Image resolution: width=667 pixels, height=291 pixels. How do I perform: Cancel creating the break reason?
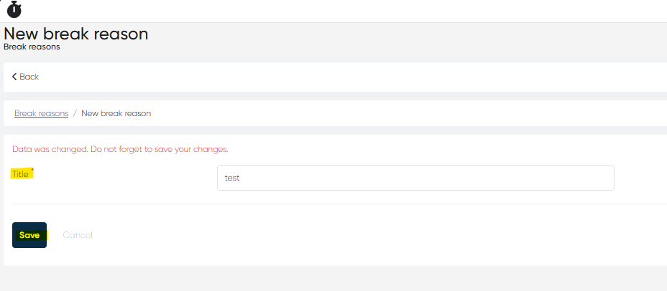[78, 235]
